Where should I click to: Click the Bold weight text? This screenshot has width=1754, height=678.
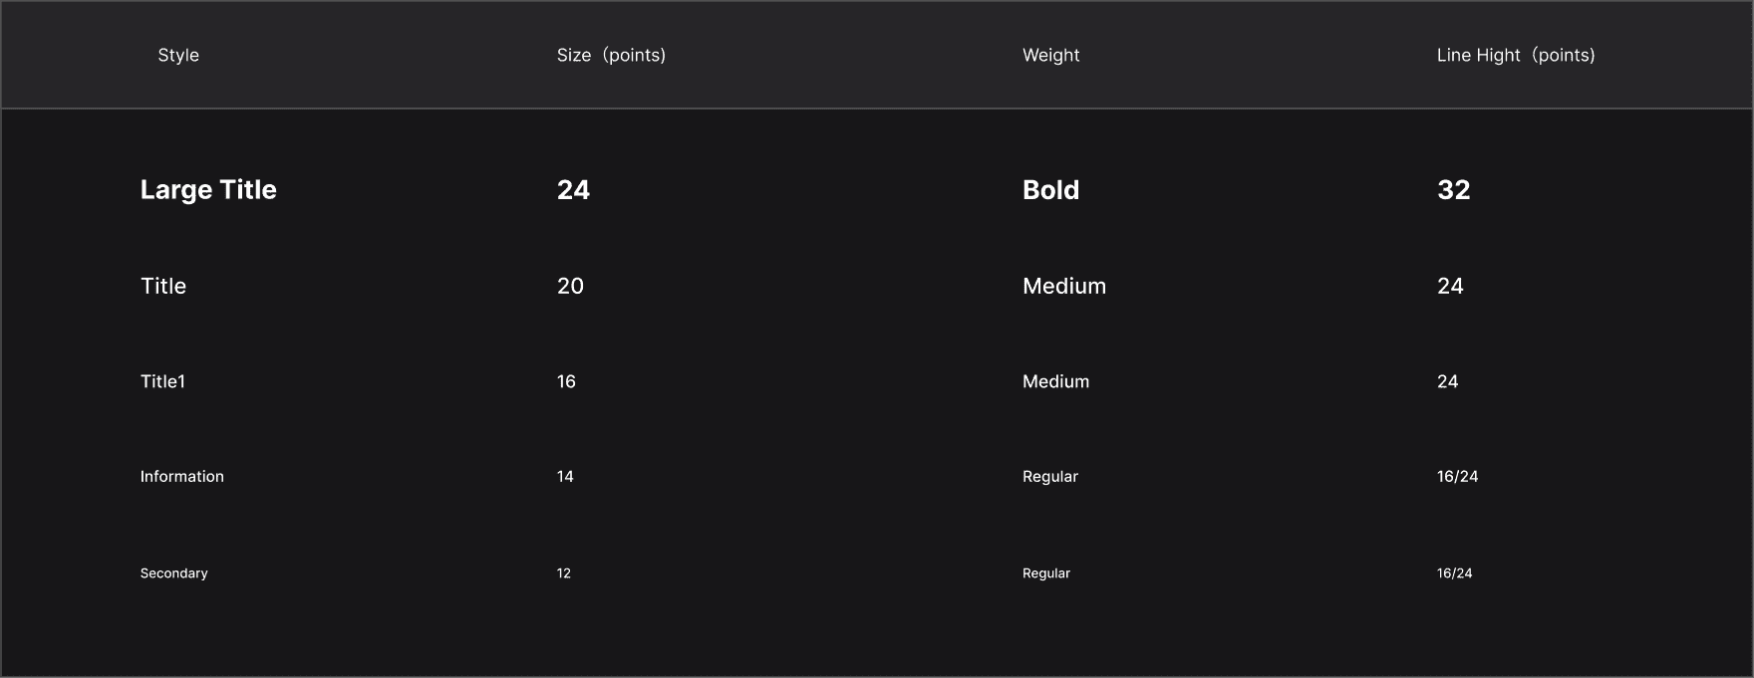(1050, 190)
